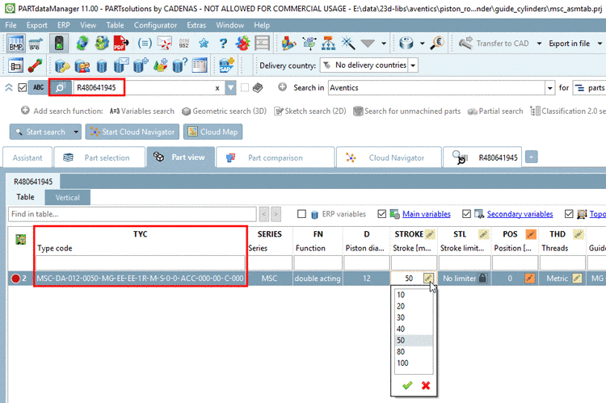Click the search magnifier icon beside ABC
606x403 pixels.
point(60,88)
